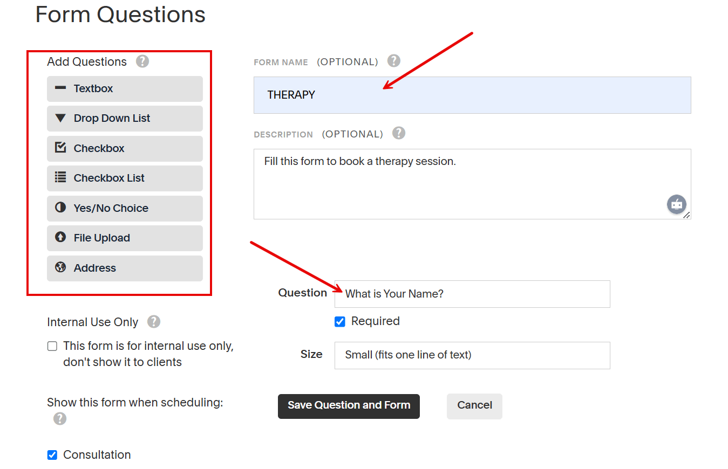The image size is (728, 469).
Task: Click the THERAPY form name field
Action: pos(472,94)
